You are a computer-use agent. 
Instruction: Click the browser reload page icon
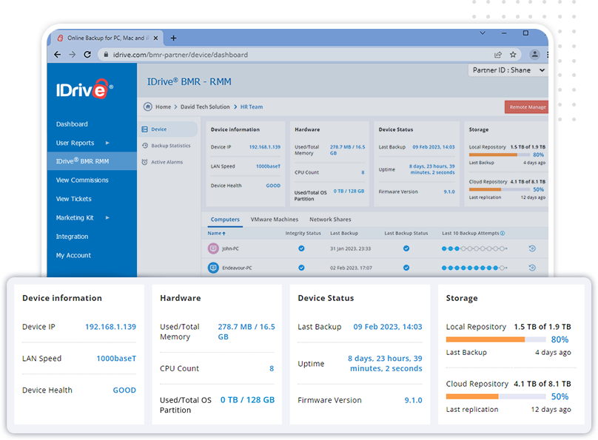(x=87, y=55)
